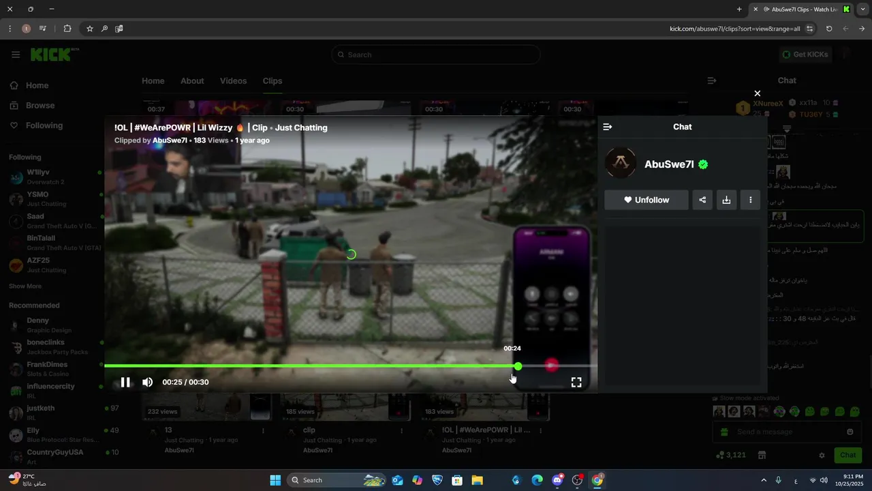Open the chat emoji picker
This screenshot has width=872, height=491.
(x=850, y=432)
